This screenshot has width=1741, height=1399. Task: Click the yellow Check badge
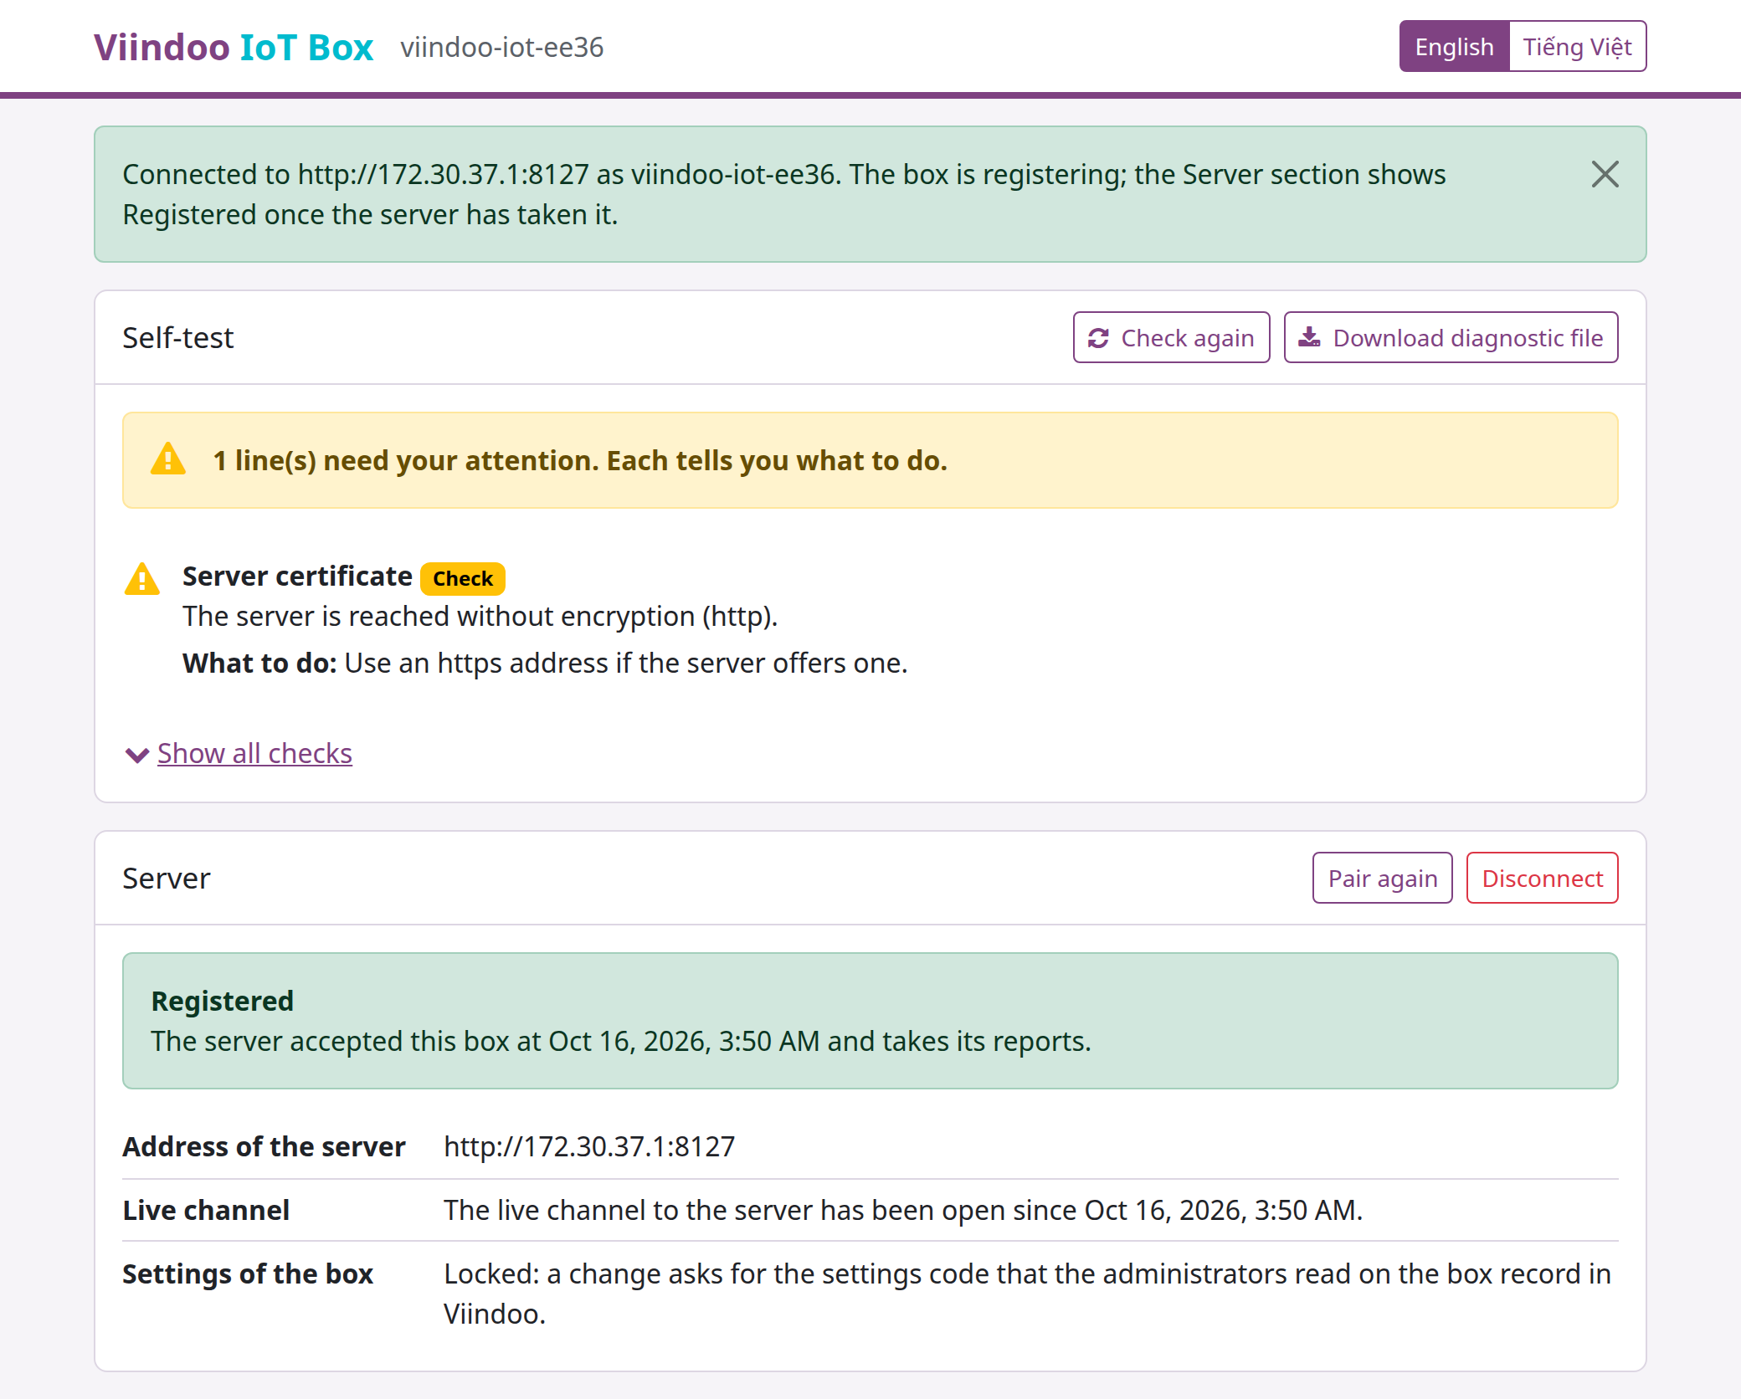463,578
